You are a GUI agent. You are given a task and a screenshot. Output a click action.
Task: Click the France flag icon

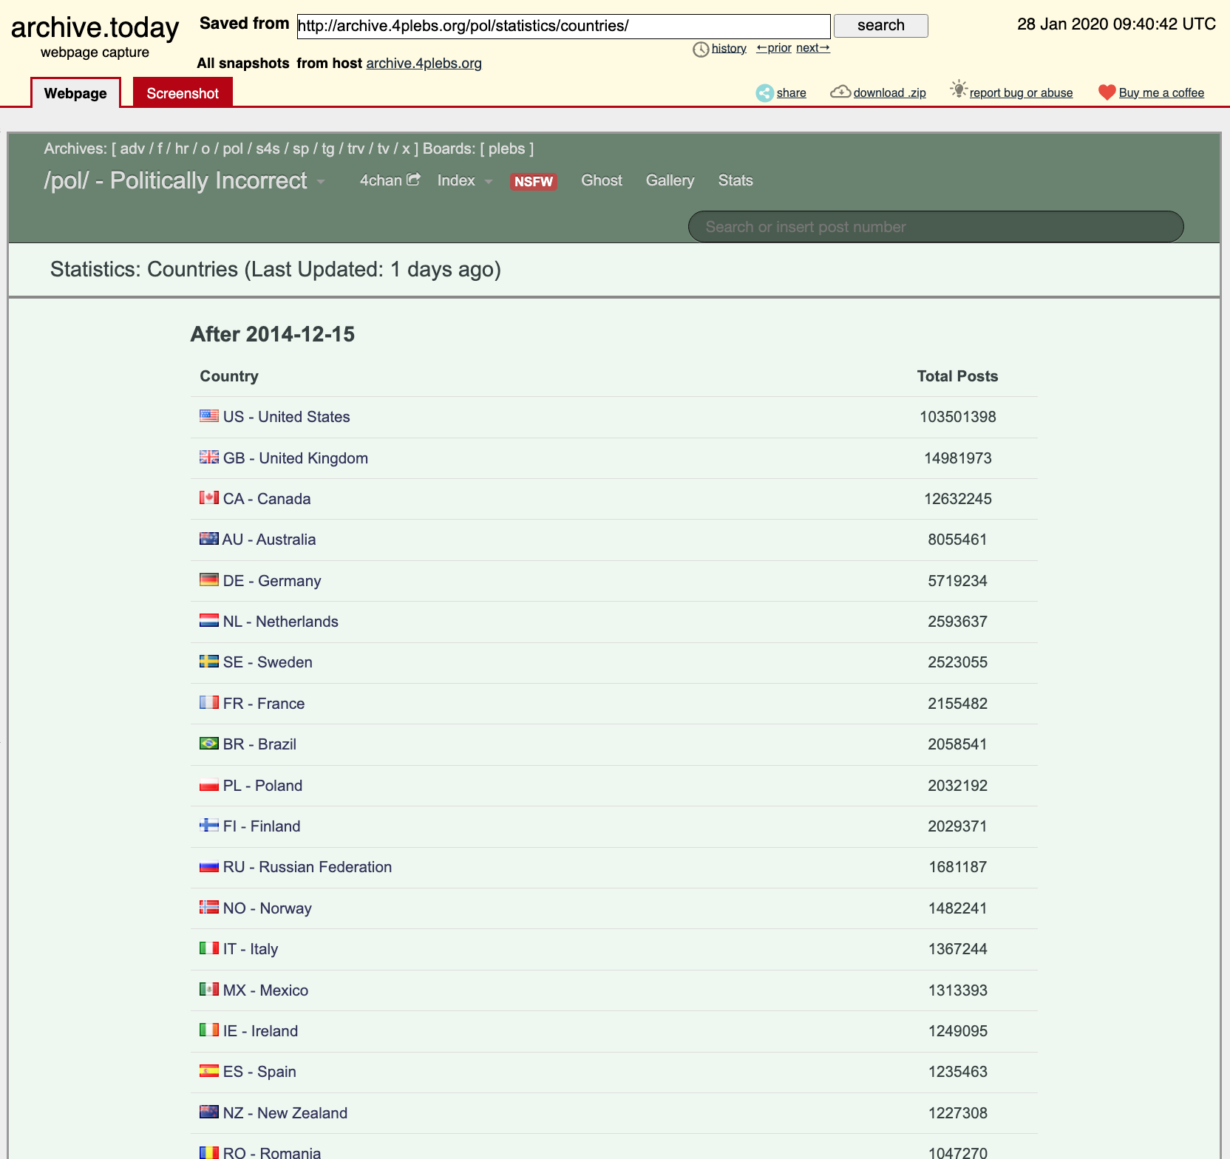[209, 703]
